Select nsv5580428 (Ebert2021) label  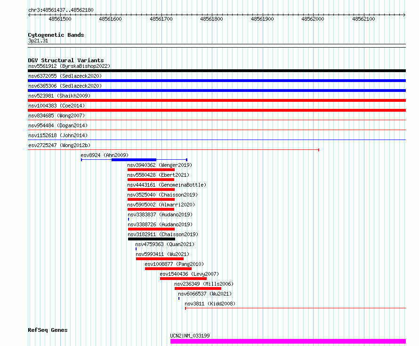tap(158, 175)
